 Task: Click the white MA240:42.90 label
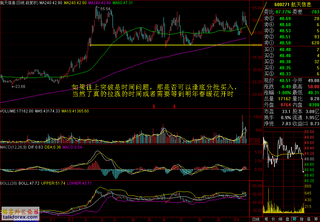click(51, 3)
